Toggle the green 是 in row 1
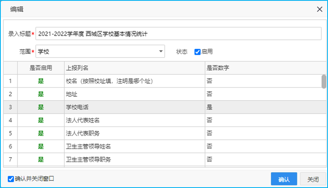Screen dimensions: 328x188 pos(41,81)
